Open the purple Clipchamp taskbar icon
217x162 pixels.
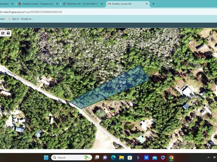pyautogui.click(x=163, y=157)
